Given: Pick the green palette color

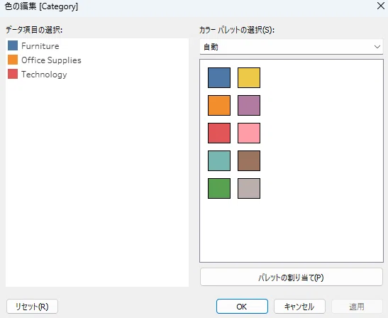Looking at the screenshot, I should click(219, 189).
